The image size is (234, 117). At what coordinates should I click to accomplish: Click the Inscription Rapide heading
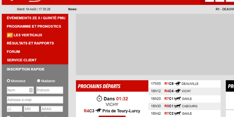click(x=25, y=69)
